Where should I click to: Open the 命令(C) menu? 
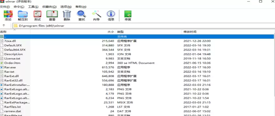tap(19, 7)
